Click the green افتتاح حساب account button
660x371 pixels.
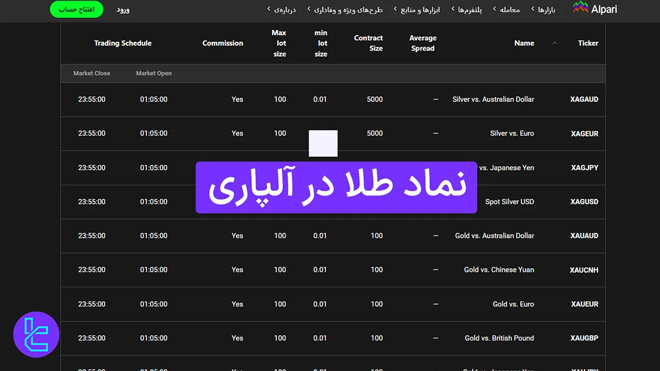(76, 9)
